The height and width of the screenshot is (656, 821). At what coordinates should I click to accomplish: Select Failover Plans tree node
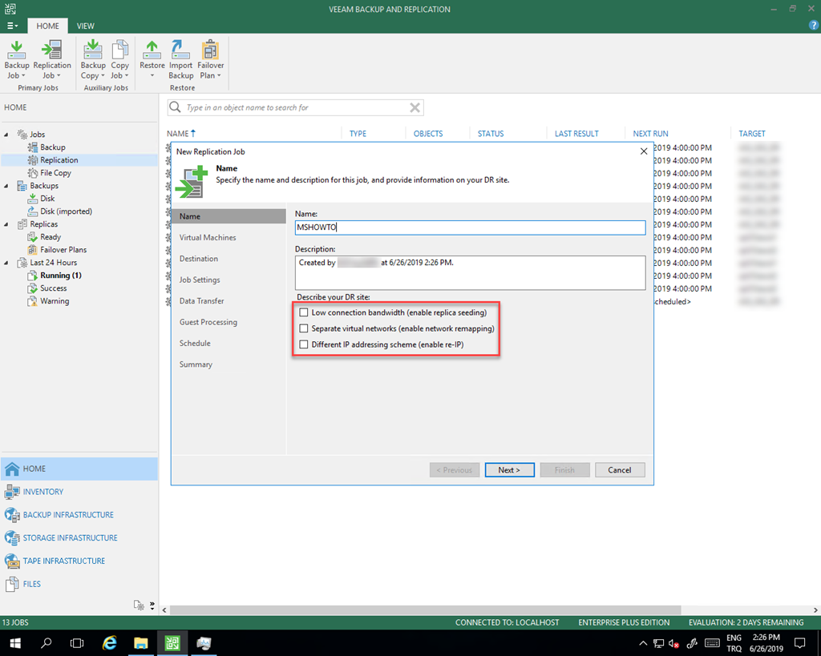(63, 250)
